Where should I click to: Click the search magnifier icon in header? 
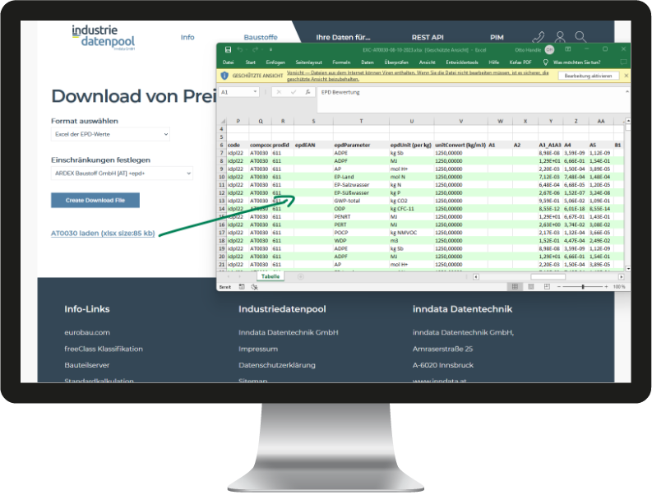pyautogui.click(x=580, y=37)
